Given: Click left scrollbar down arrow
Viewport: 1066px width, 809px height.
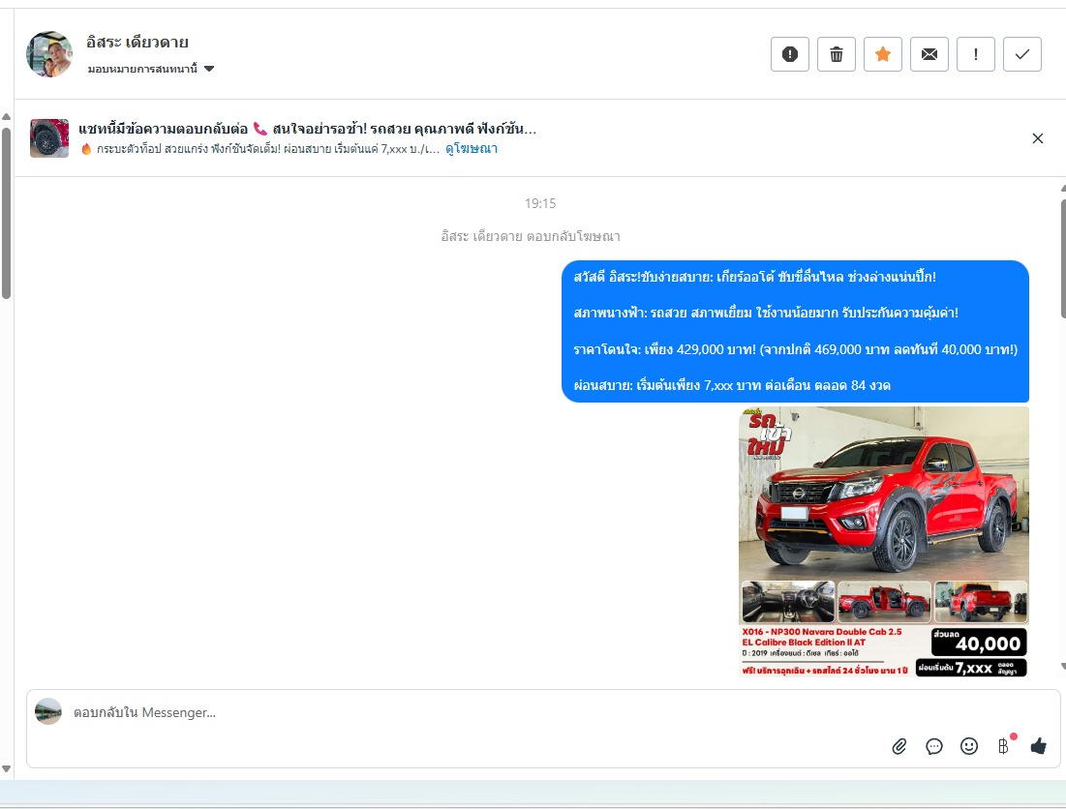Looking at the screenshot, I should click(x=6, y=769).
